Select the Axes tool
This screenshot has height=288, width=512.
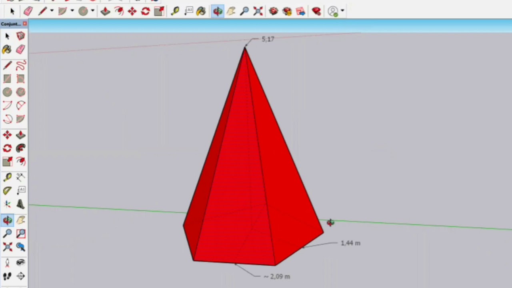(x=7, y=204)
